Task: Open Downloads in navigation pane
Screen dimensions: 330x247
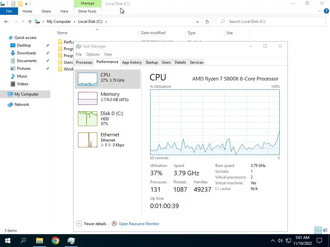Action: pyautogui.click(x=26, y=53)
